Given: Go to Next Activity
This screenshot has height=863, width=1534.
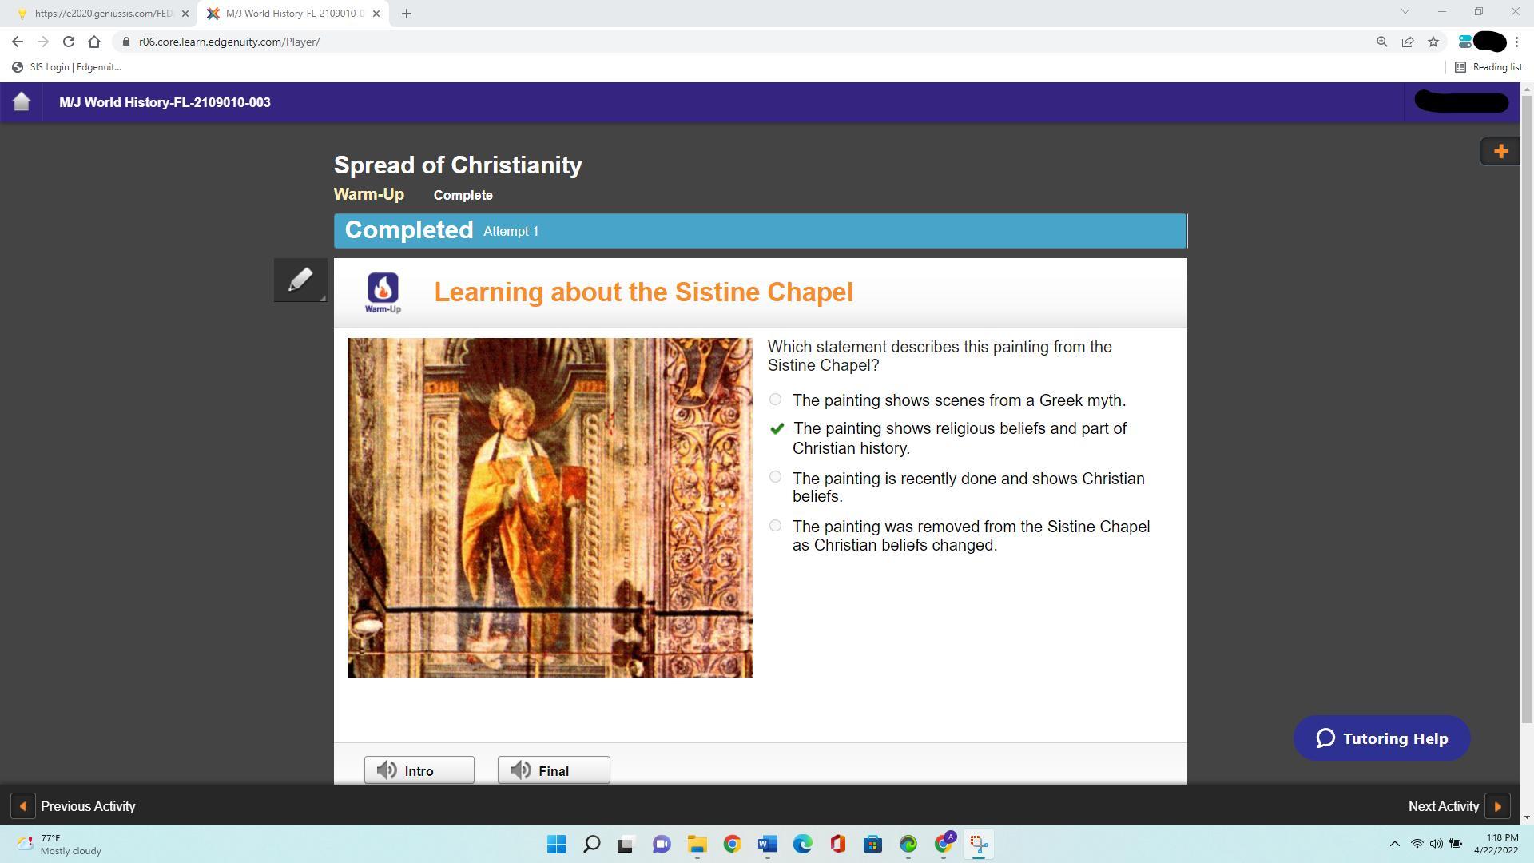Looking at the screenshot, I should [1459, 806].
